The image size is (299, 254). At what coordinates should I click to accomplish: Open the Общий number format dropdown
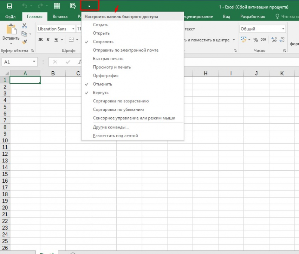point(283,29)
